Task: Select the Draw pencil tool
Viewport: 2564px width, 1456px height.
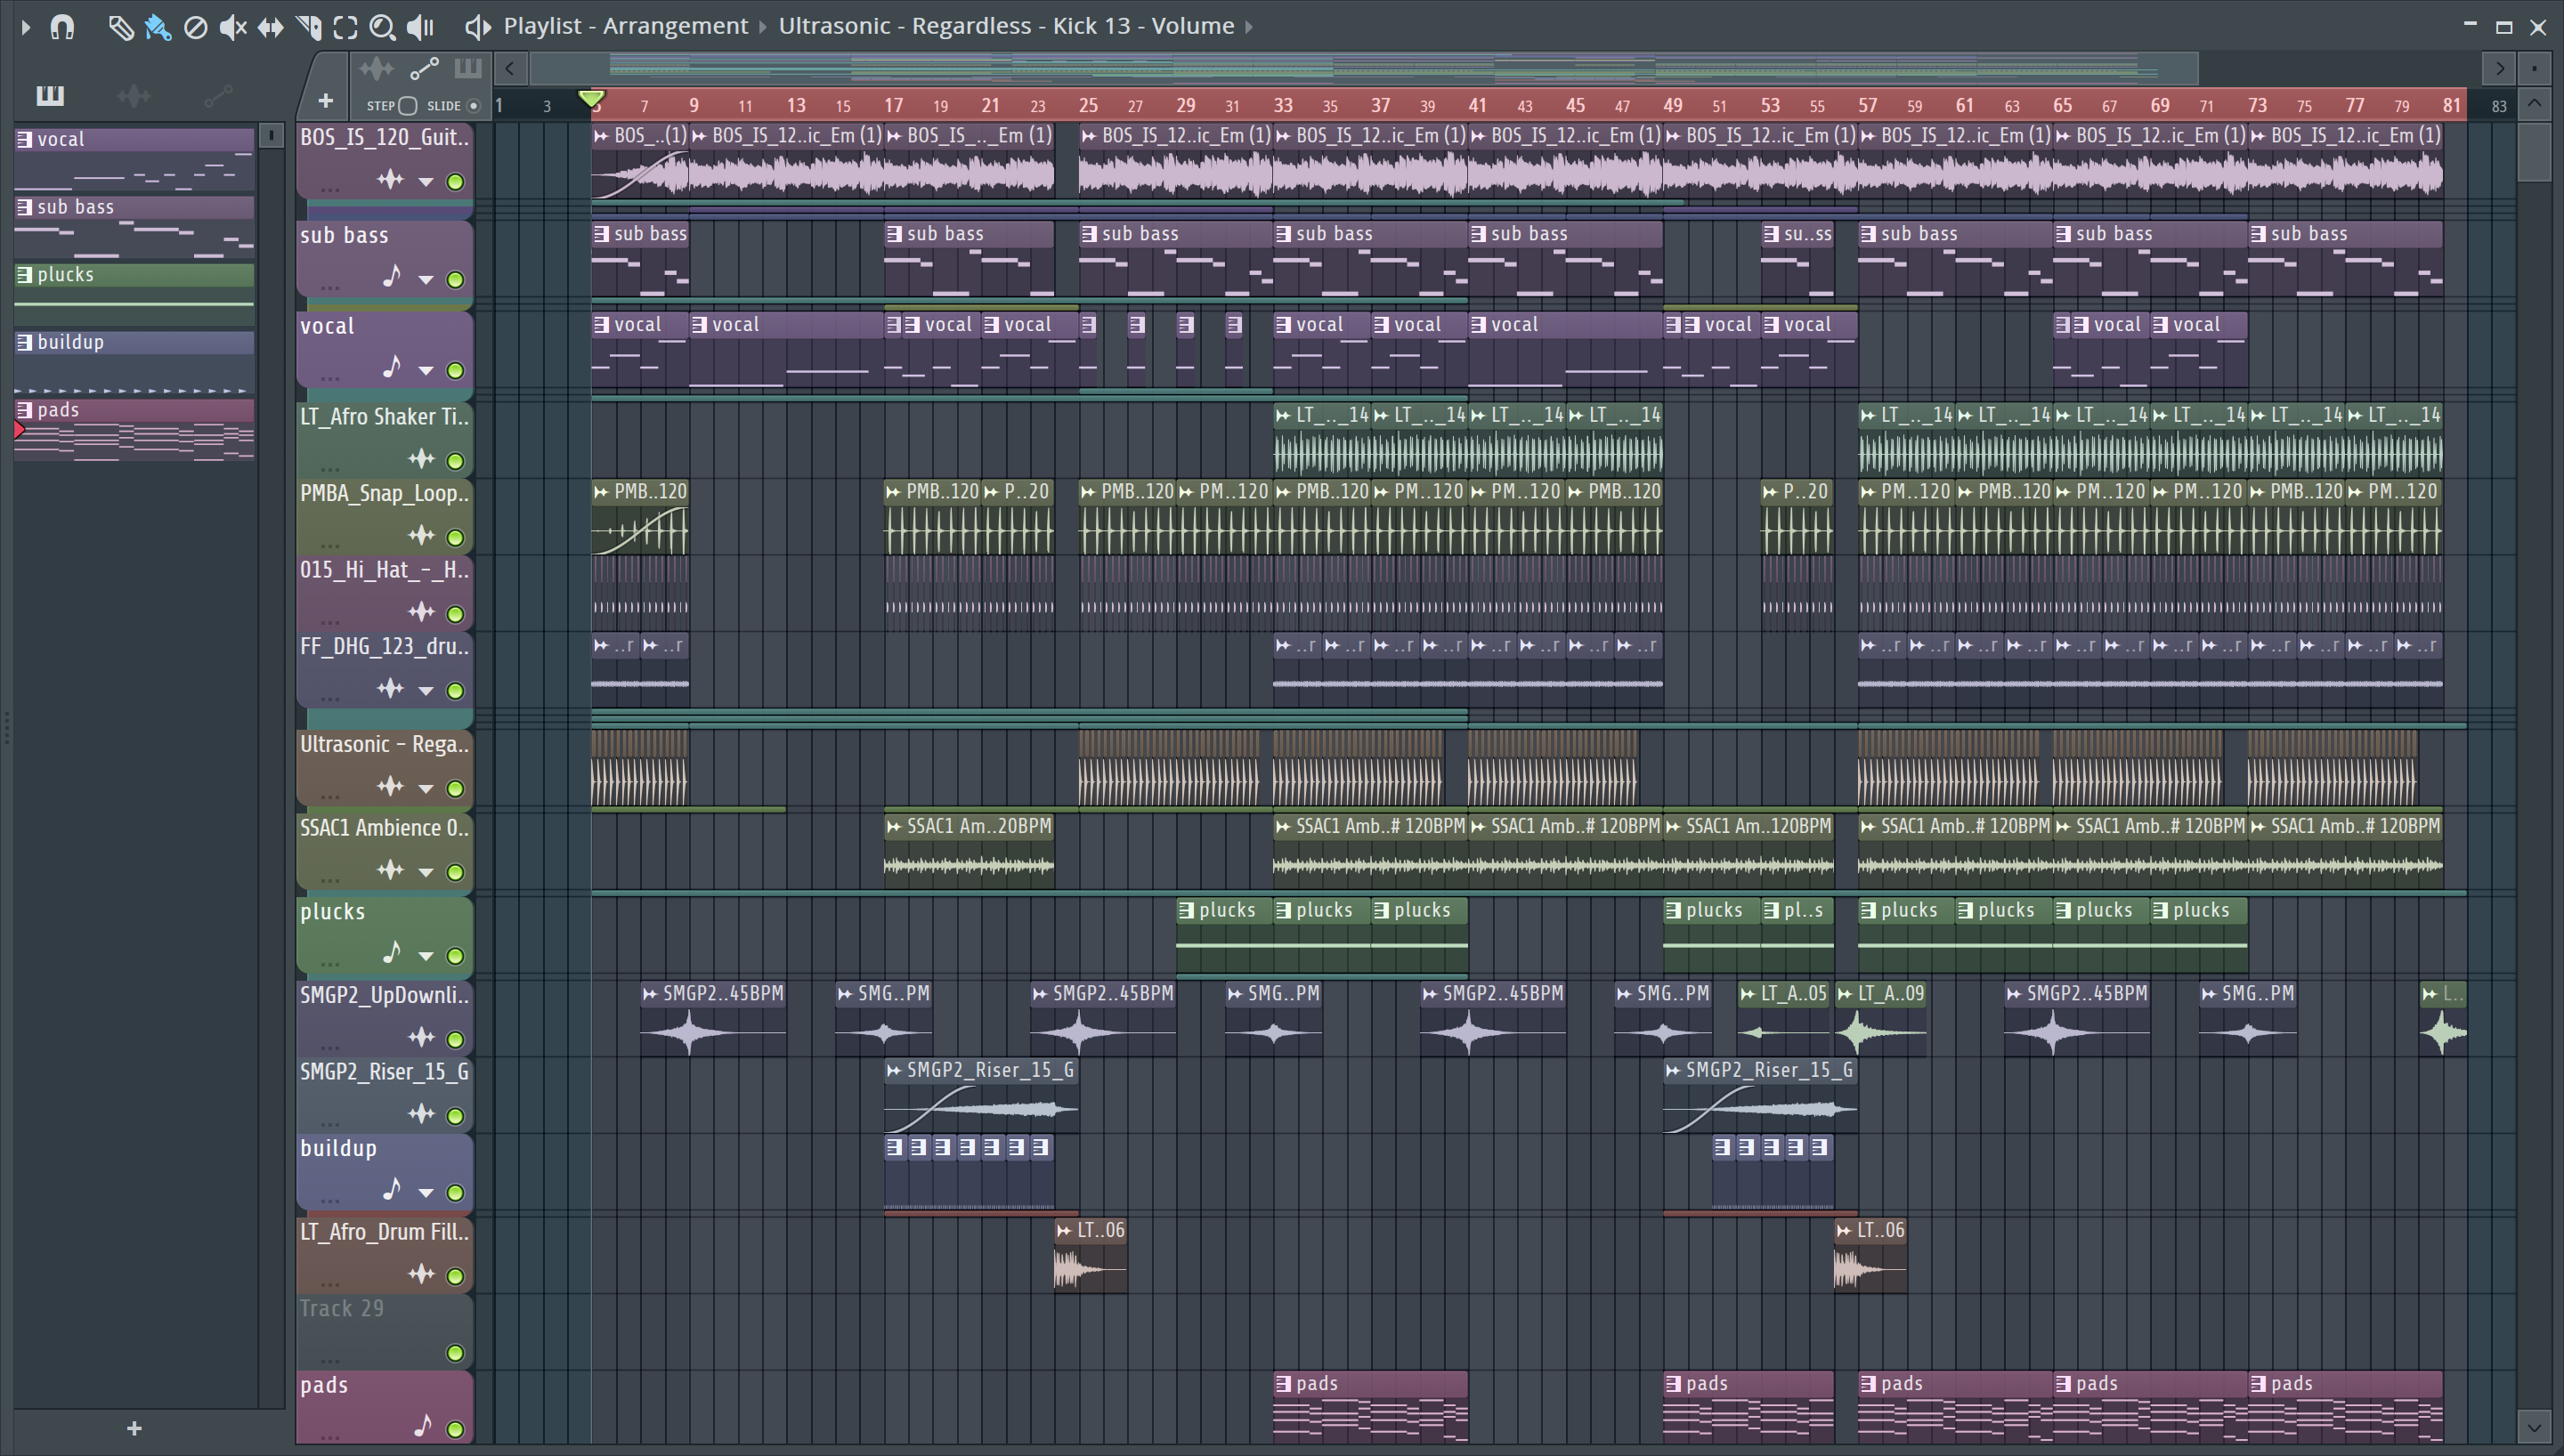Action: (120, 27)
